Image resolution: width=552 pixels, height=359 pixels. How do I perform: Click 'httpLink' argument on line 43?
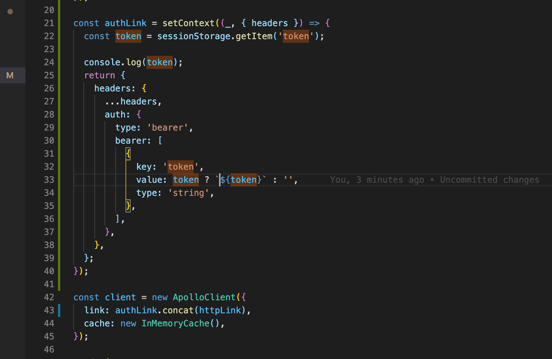(220, 310)
